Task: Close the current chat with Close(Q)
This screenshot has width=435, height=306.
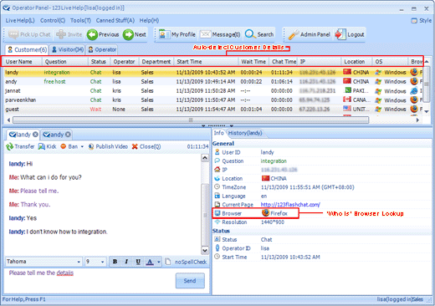Action: (x=146, y=146)
